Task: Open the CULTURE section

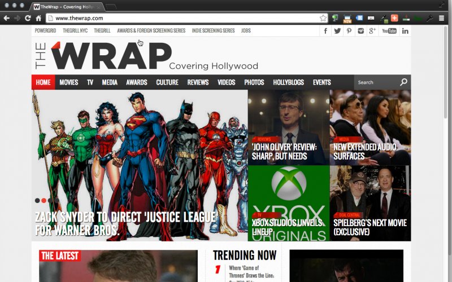Action: point(167,82)
